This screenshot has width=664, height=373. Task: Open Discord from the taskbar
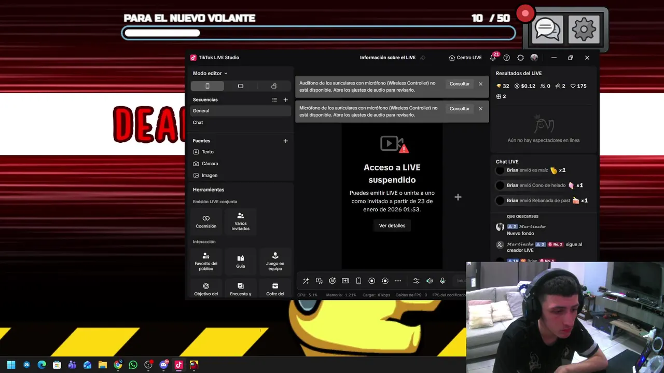pyautogui.click(x=163, y=365)
